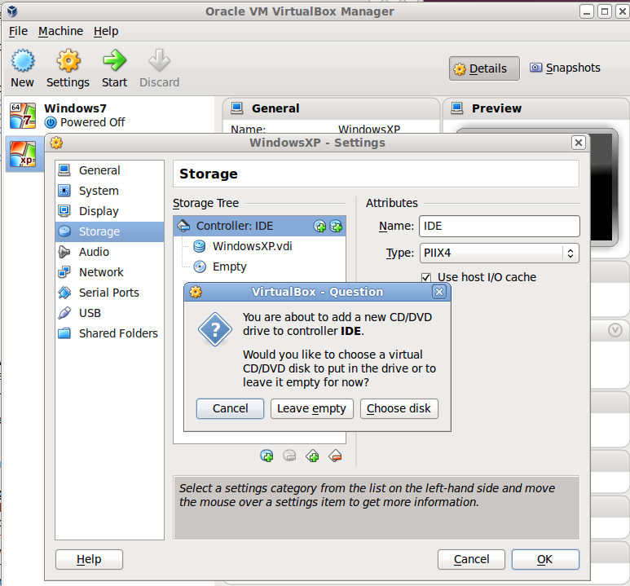Open the Help menu
This screenshot has width=630, height=586.
tap(106, 31)
